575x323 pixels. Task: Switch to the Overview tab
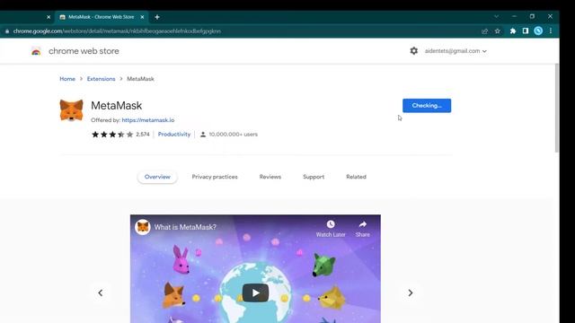[157, 177]
